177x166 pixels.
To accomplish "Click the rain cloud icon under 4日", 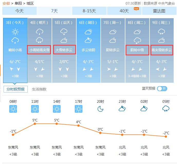I will [40, 32].
